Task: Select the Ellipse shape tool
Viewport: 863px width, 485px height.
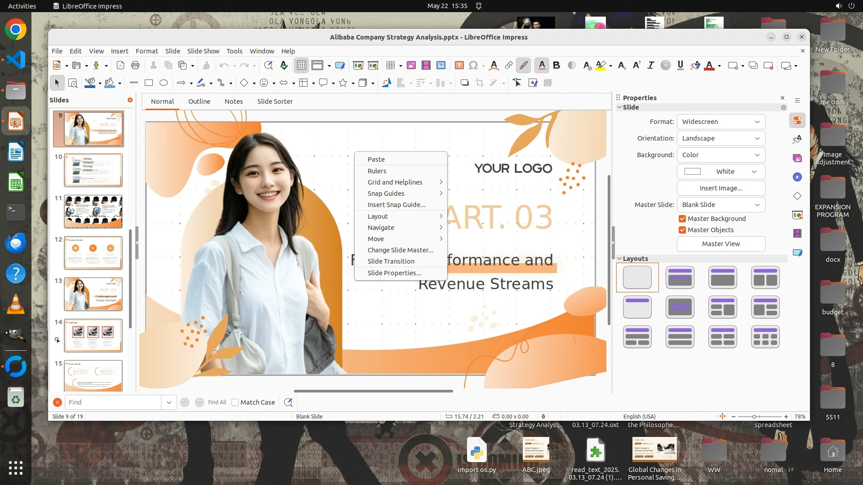Action: pos(164,83)
